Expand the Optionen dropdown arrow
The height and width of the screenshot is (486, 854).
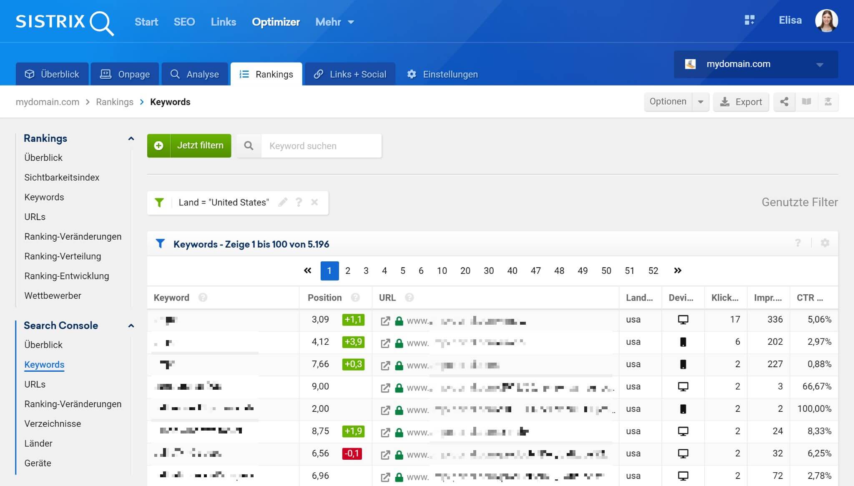[701, 102]
